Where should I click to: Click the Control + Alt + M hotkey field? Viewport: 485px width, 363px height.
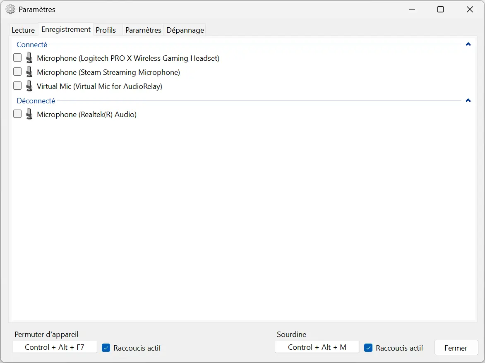(x=317, y=347)
